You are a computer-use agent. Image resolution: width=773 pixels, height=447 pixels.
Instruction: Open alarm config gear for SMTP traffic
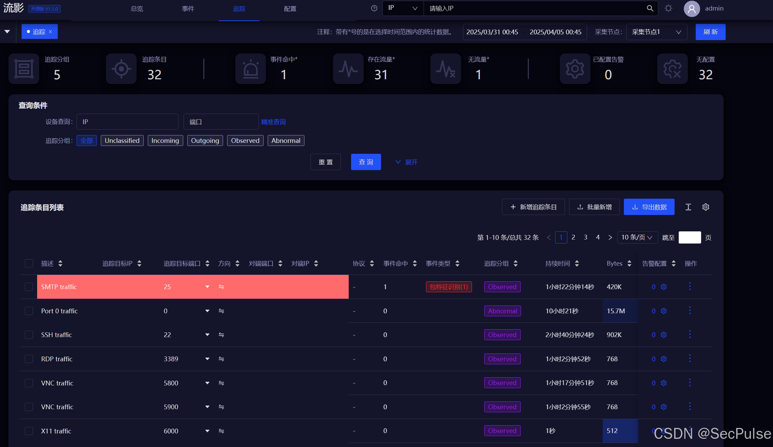663,287
